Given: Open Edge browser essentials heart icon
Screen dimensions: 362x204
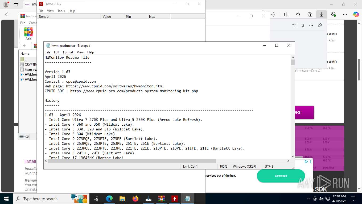Looking at the screenshot, I should [x=333, y=14].
